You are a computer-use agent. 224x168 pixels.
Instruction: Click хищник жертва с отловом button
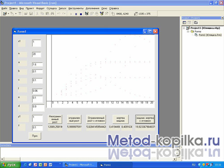(x=145, y=119)
